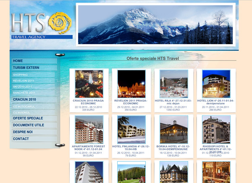Image resolution: width=252 pixels, height=183 pixels.
Task: Open the Hotel Lion 4* photo
Action: (216, 84)
